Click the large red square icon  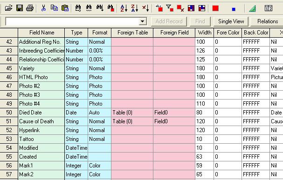point(215,8)
